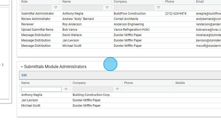Focus Name filter box in upper roles table
The image size is (221, 123).
coord(82,8)
